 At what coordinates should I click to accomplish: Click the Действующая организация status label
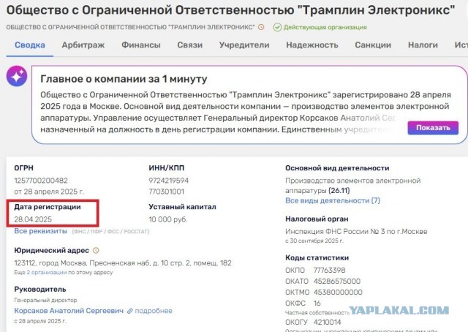coord(325,27)
